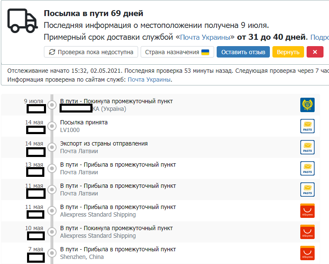The image size is (329, 264).
Task: Click the blue Оставить отзыв button
Action: coord(243,52)
